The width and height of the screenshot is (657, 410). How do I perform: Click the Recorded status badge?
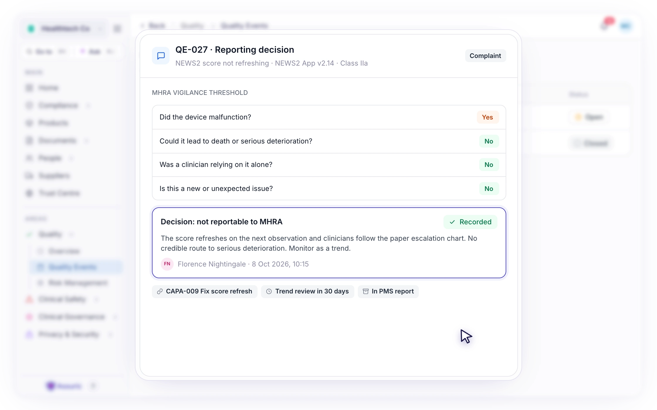pos(470,222)
